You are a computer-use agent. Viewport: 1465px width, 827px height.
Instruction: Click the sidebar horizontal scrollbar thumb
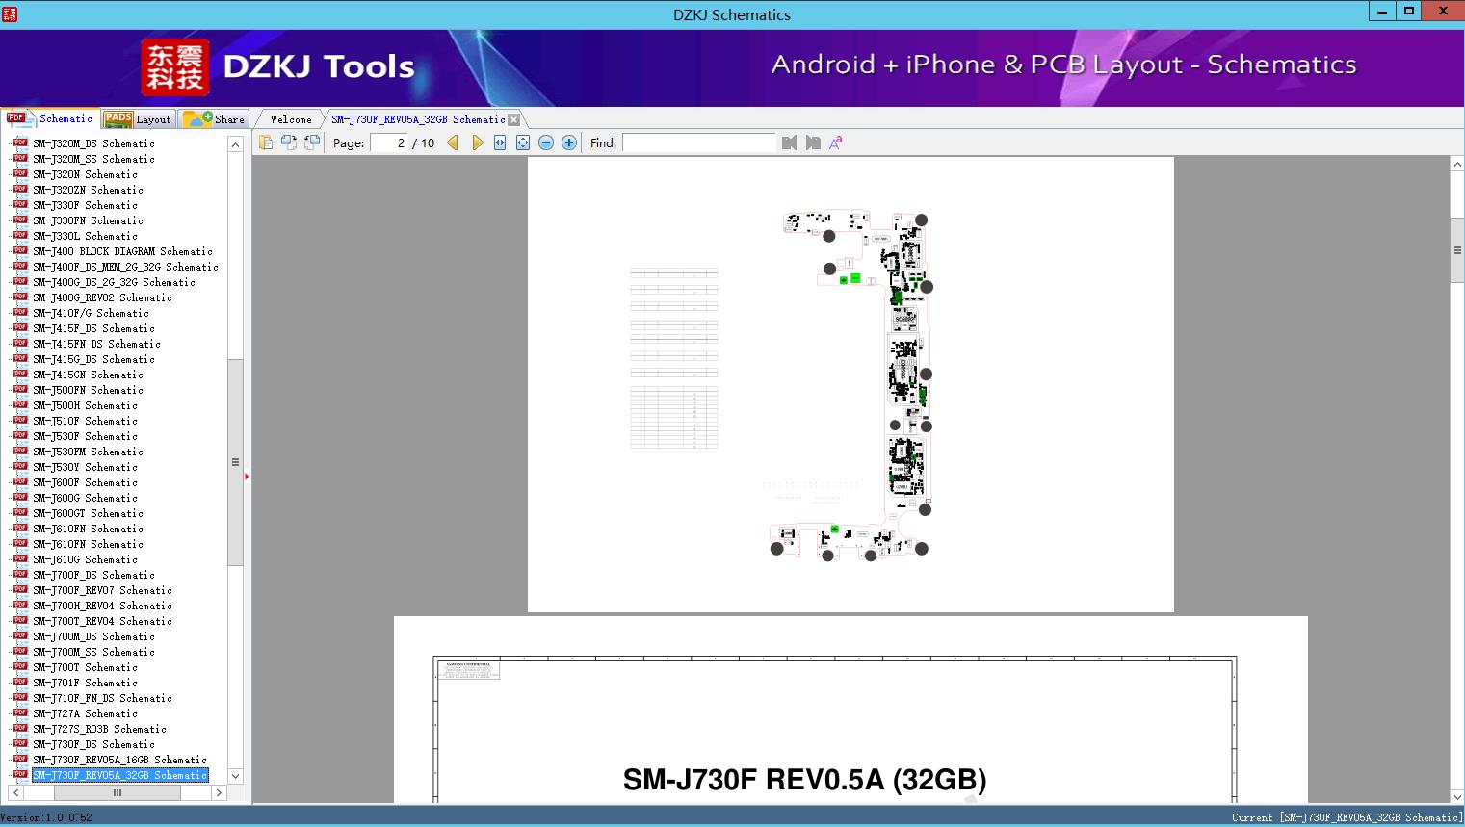pyautogui.click(x=118, y=793)
